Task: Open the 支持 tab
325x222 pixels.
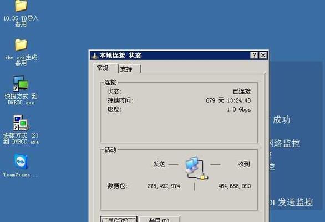Action: coord(126,69)
